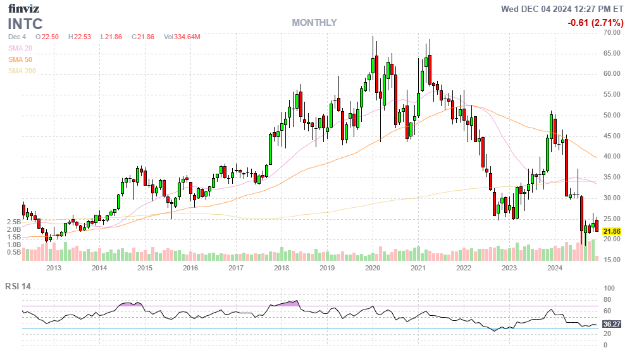This screenshot has width=632, height=355.
Task: Click the INTC ticker symbol
Action: coord(25,24)
